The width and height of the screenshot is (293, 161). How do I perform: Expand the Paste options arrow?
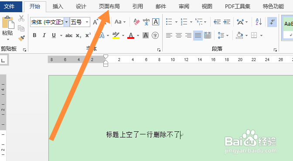(8, 39)
